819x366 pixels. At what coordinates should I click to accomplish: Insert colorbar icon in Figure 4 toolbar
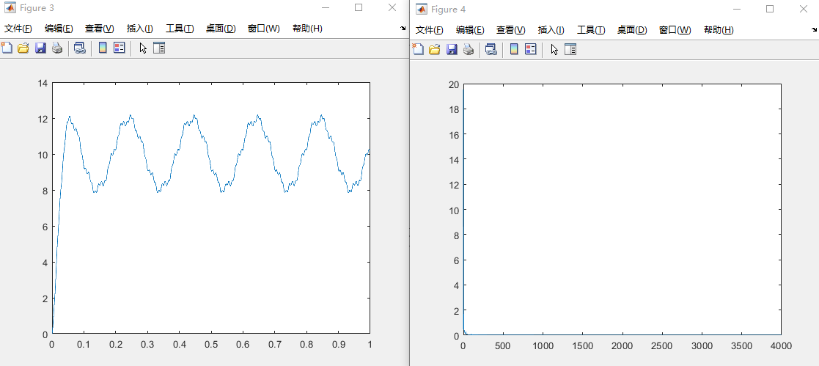(x=514, y=50)
